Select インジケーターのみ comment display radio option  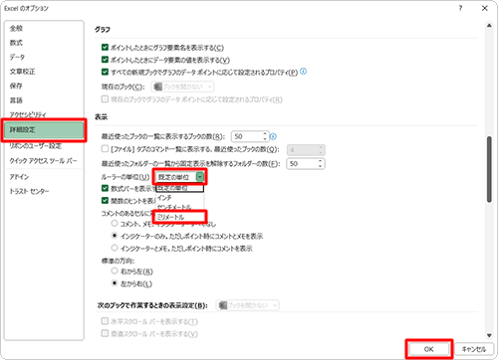point(115,236)
